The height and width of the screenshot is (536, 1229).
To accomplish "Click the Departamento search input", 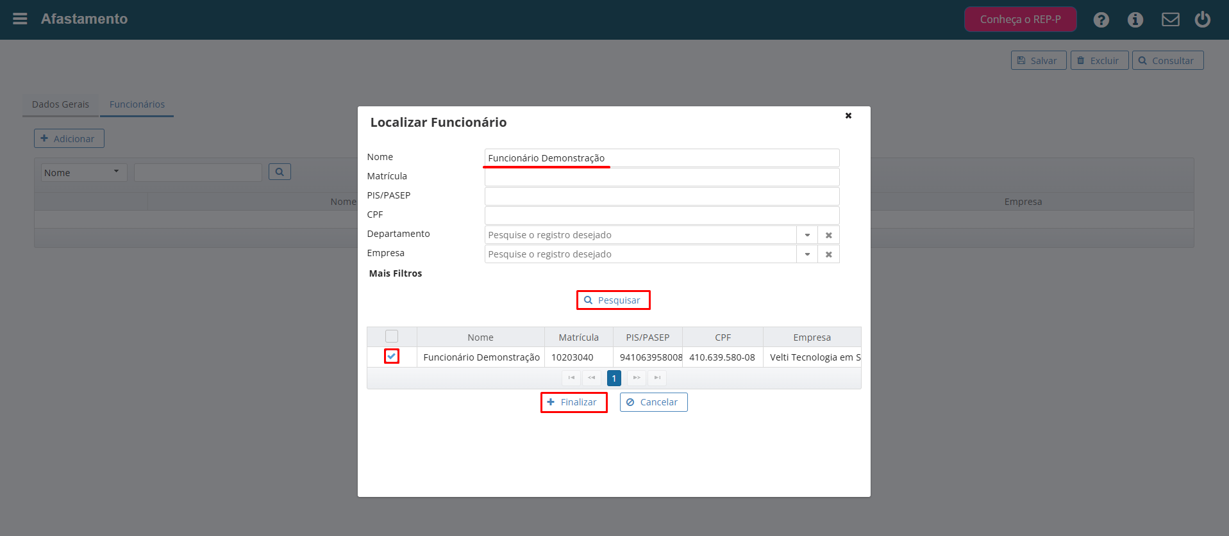I will [x=640, y=235].
